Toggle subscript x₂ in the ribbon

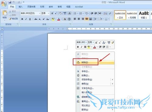(40, 19)
